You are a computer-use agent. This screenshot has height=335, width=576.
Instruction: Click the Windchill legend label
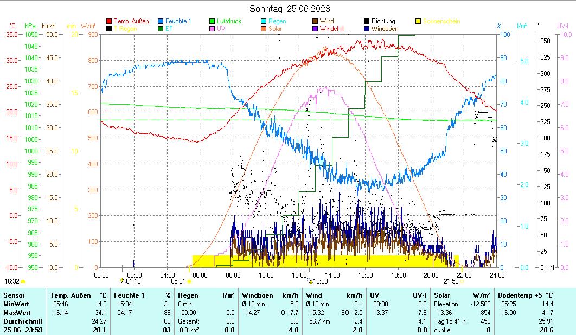pyautogui.click(x=331, y=29)
